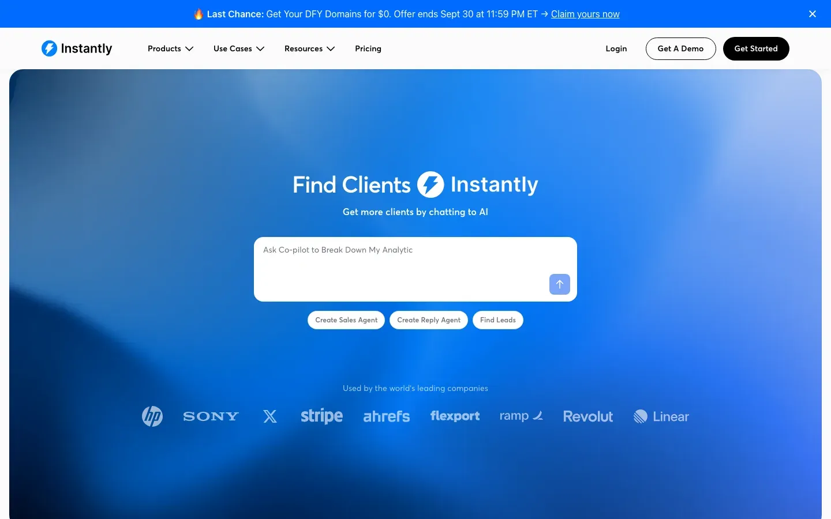Click the lightning bolt icon in the hero headline

coord(431,185)
